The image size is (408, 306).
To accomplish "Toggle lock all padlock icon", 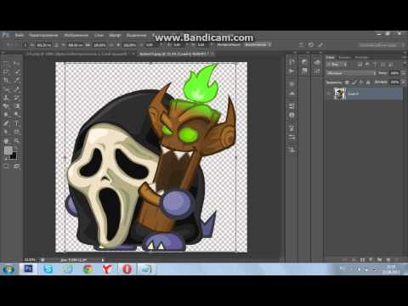I will [x=368, y=82].
